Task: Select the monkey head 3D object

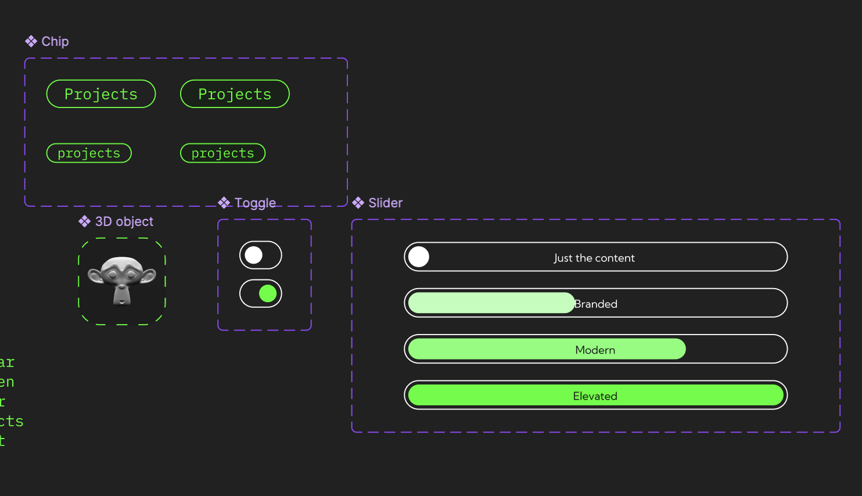Action: (122, 280)
